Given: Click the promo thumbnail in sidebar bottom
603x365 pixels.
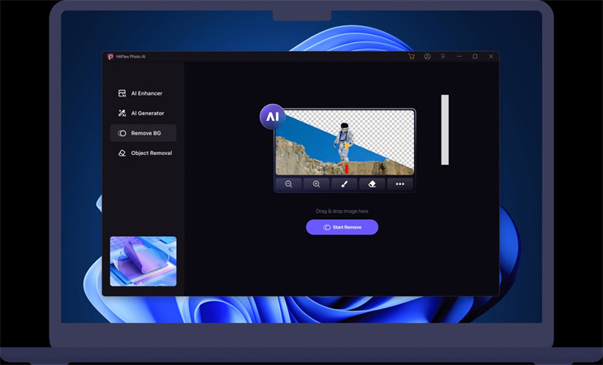Looking at the screenshot, I should pos(143,261).
